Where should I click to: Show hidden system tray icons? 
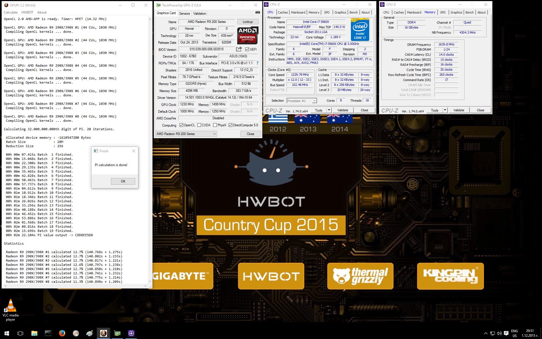coord(486,333)
